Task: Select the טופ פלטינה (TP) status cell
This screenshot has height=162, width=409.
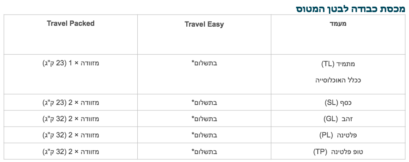Action: coord(338,151)
